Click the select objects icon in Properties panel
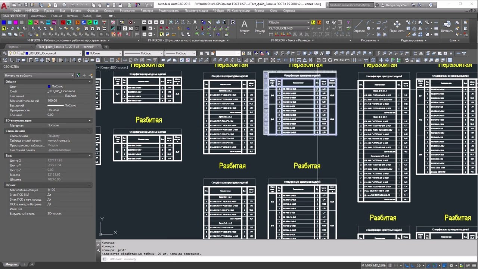This screenshot has width=478, height=269. [84, 75]
